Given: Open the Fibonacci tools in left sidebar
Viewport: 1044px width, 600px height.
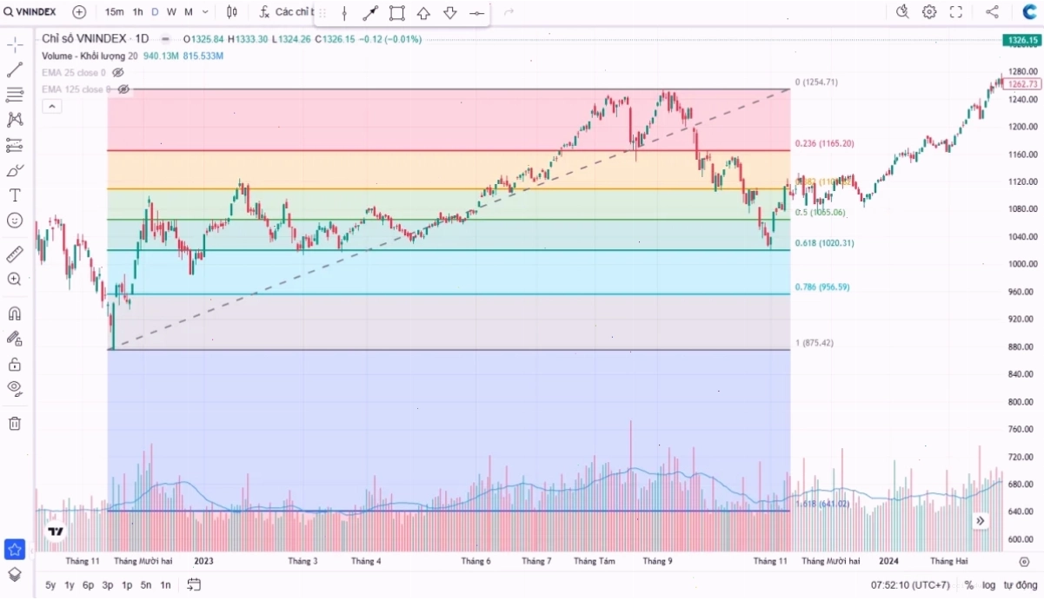Looking at the screenshot, I should (x=15, y=95).
